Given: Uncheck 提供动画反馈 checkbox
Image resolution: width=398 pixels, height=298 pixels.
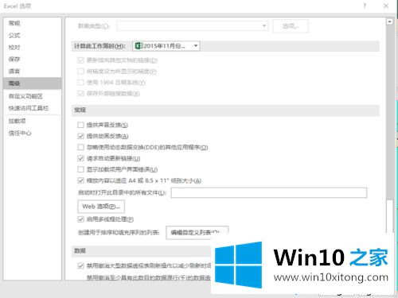Looking at the screenshot, I should pyautogui.click(x=80, y=136).
